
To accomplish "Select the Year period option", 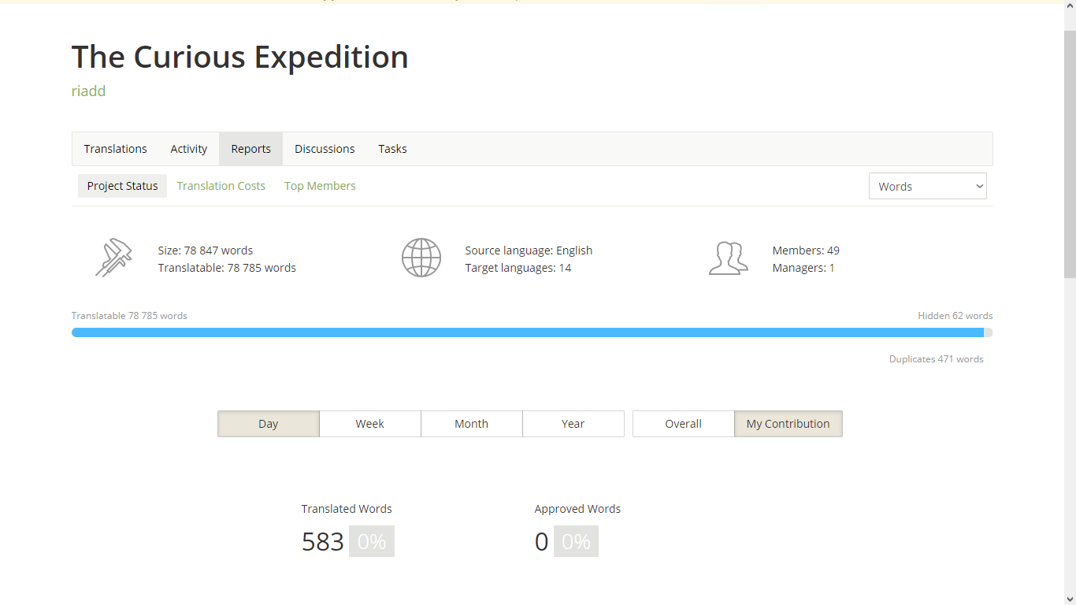I will click(573, 424).
